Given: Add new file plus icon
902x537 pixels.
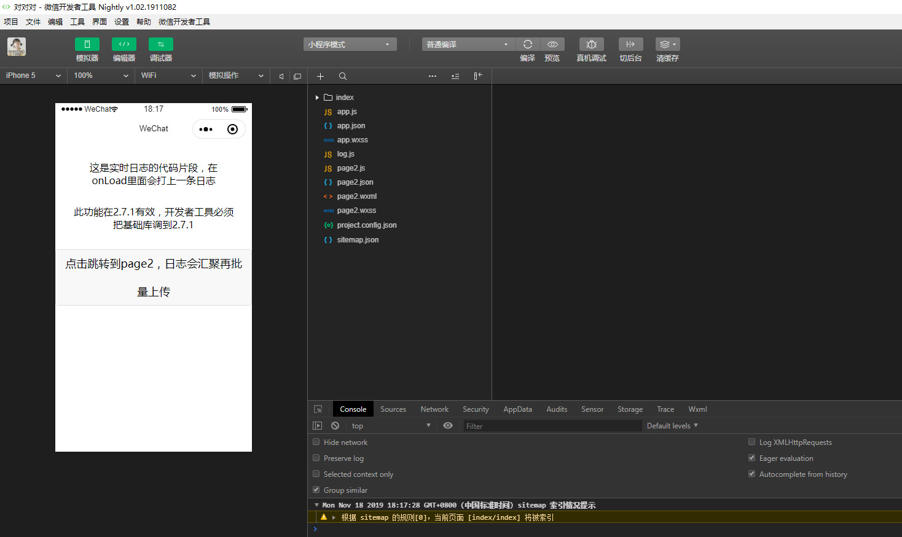Looking at the screenshot, I should point(320,76).
